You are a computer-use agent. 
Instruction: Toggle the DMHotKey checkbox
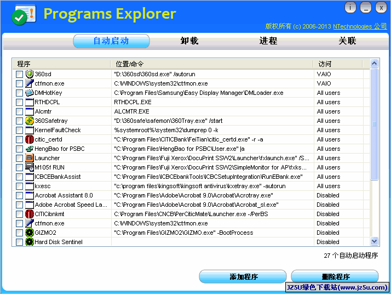click(x=19, y=93)
